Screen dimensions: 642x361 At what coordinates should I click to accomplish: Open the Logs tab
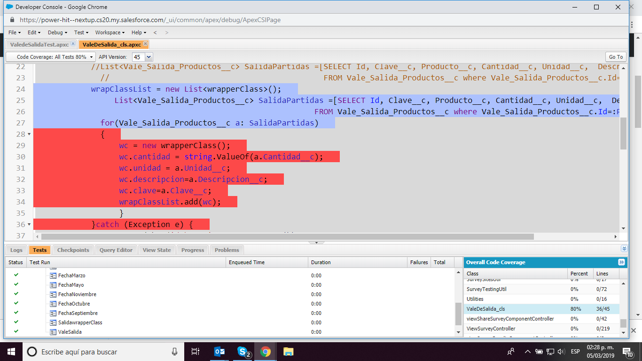(x=16, y=250)
